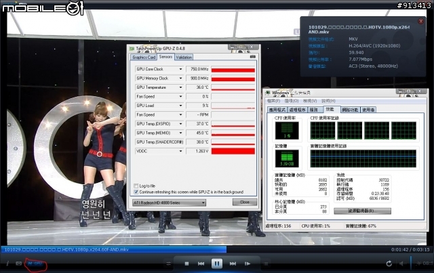Click the 資源監視器(R) button
This screenshot has height=273, width=434.
(x=362, y=211)
